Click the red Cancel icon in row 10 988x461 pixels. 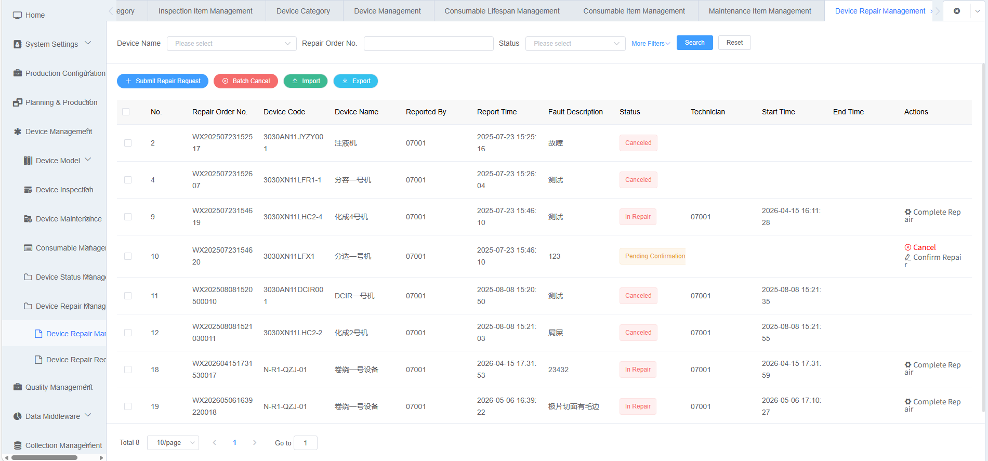(x=908, y=247)
